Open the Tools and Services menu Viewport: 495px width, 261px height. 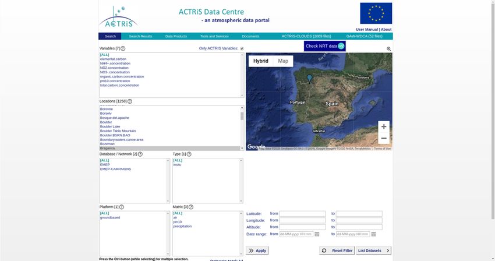click(214, 36)
